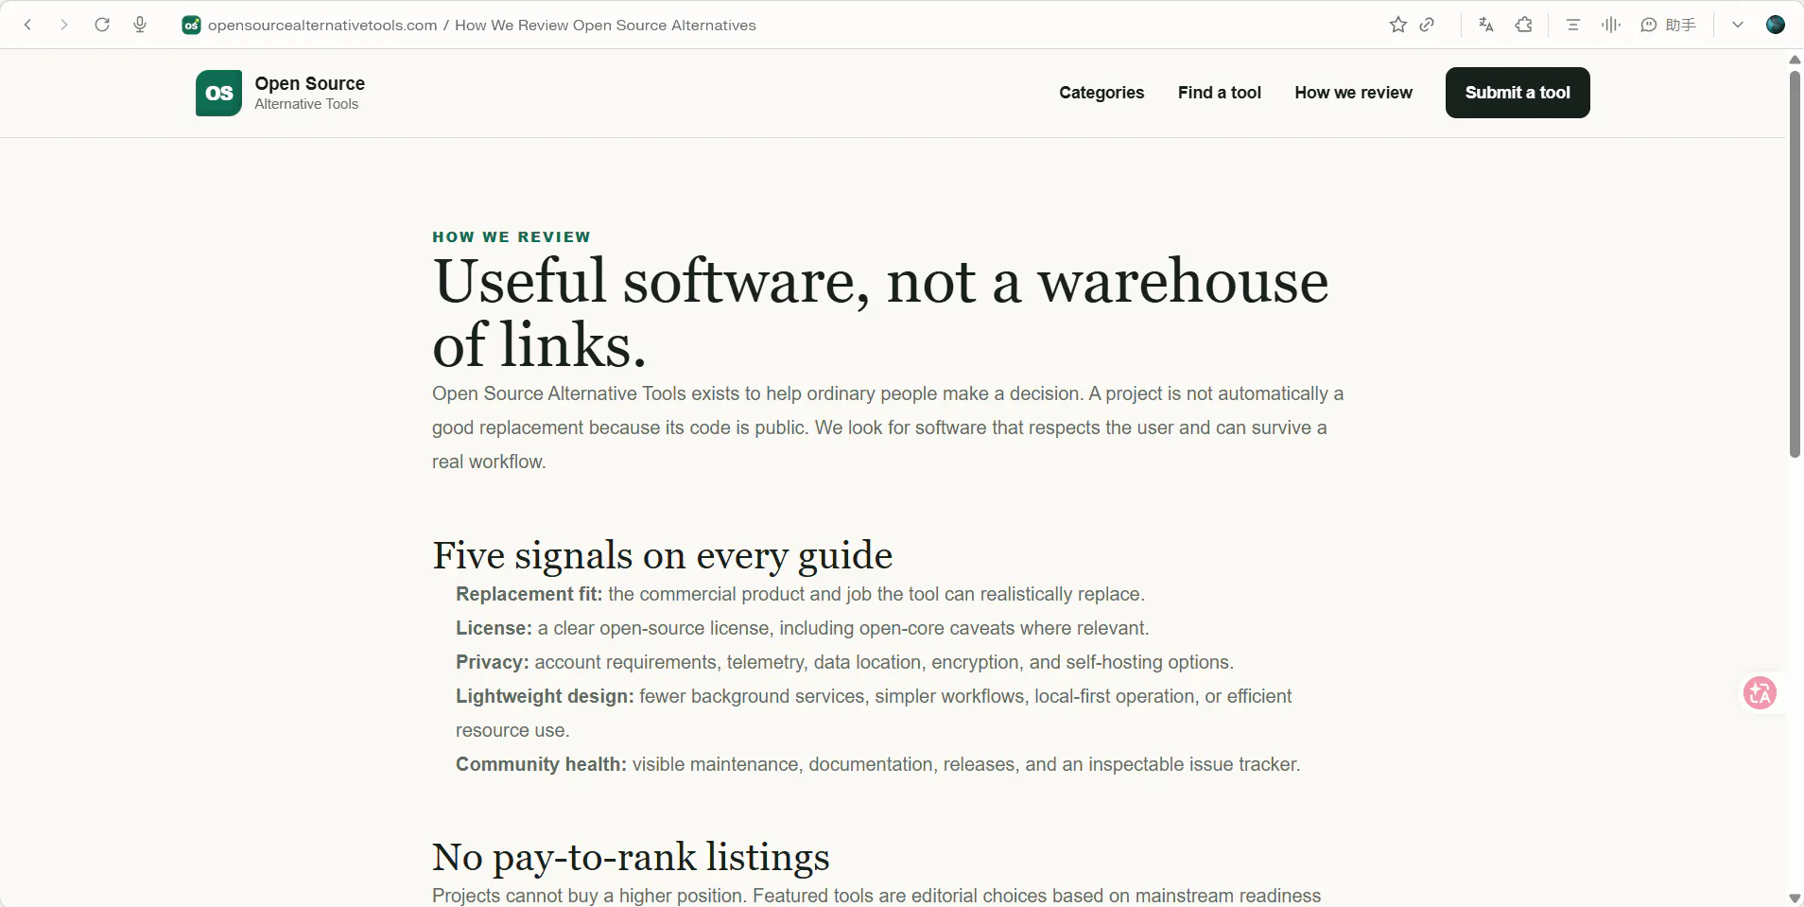Click the paragraph starting 'Projects cannot buy'
This screenshot has height=907, width=1804.
point(876,896)
